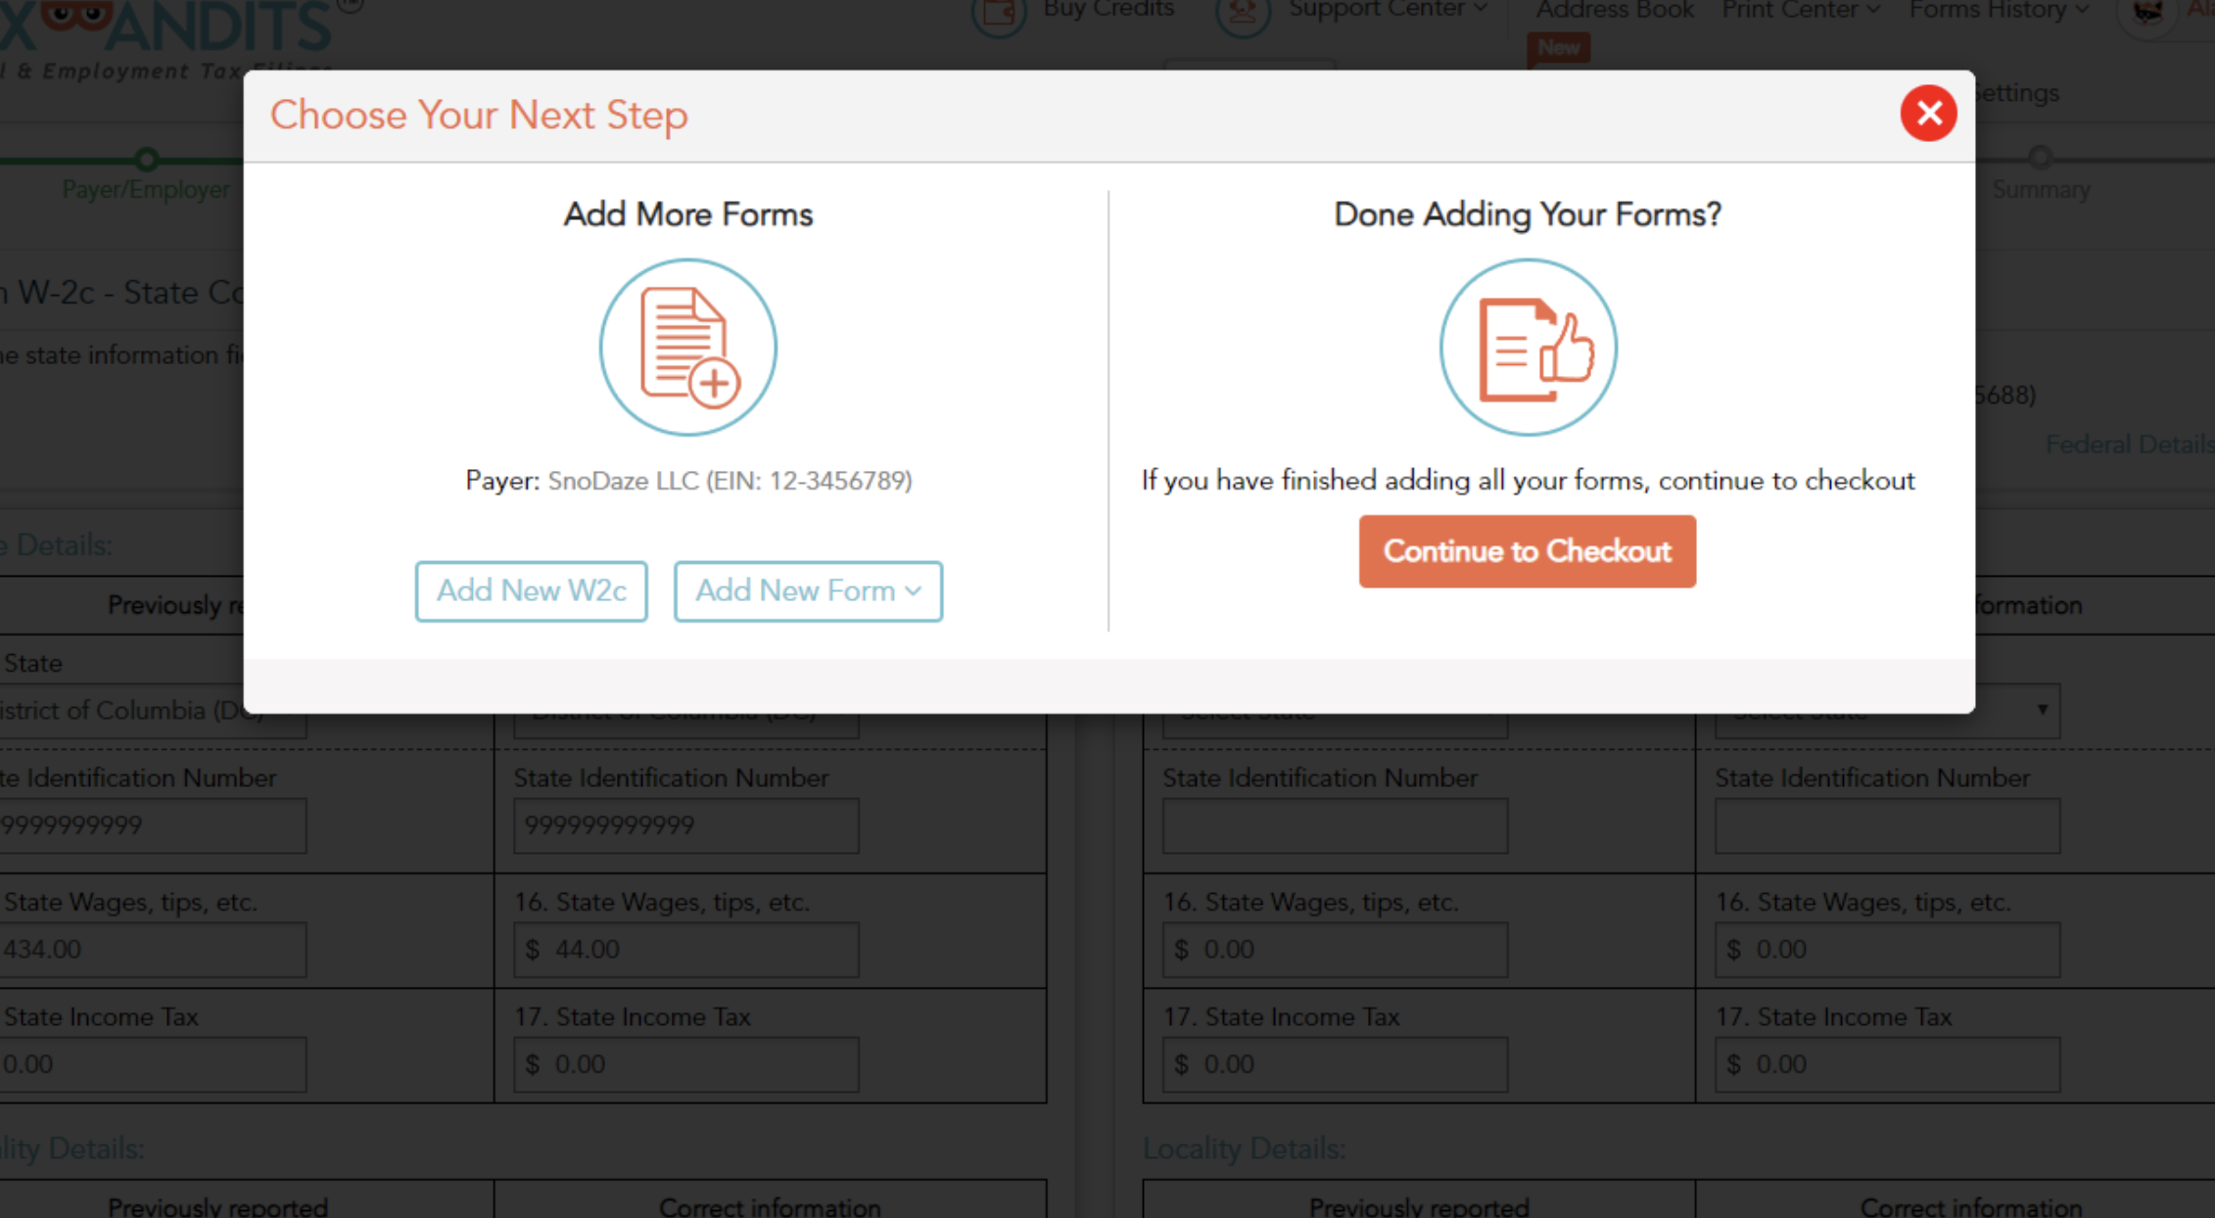
Task: Click the document thumbs-up icon
Action: tap(1527, 347)
